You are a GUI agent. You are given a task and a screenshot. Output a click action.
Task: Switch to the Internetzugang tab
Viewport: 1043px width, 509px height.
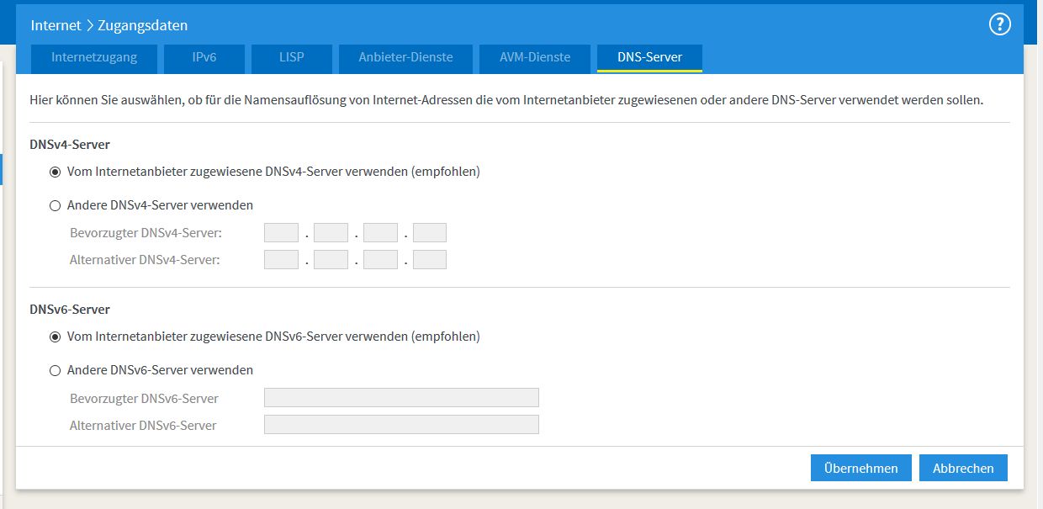tap(93, 58)
